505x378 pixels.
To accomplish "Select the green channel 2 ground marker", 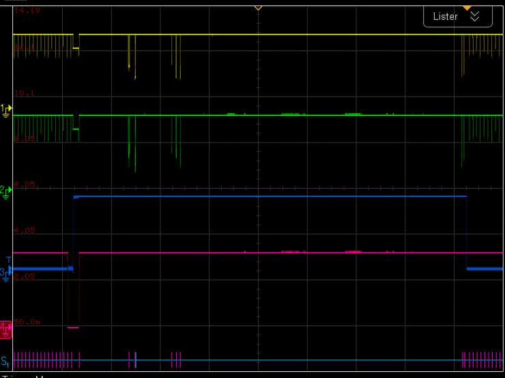I will click(x=6, y=193).
